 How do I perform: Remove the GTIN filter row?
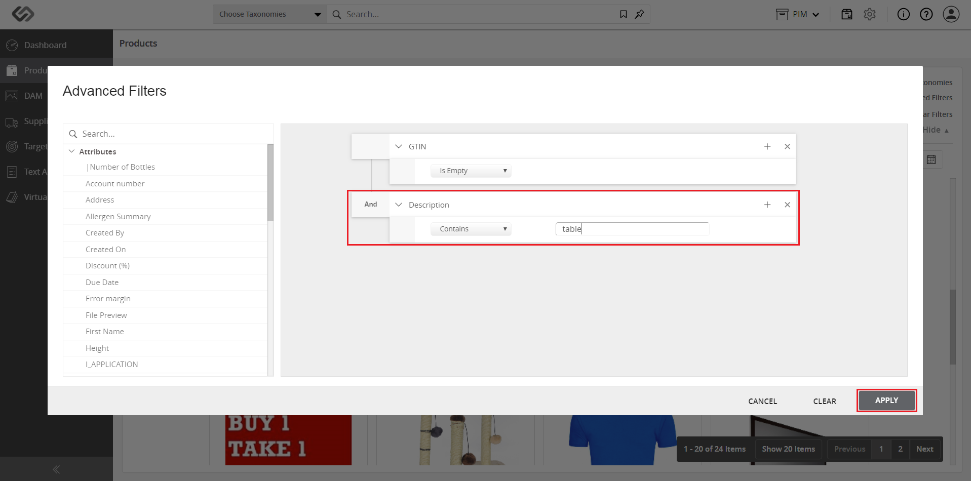click(x=787, y=146)
